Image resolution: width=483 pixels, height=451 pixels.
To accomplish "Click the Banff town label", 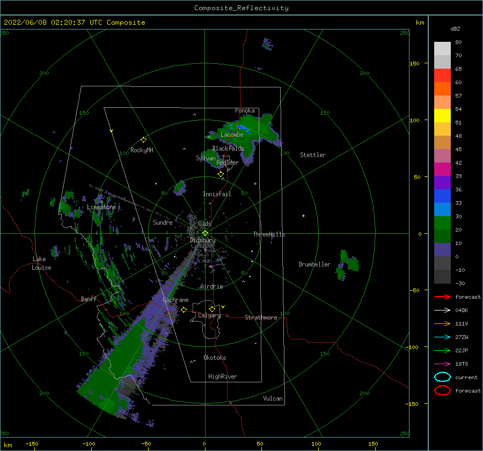I will 89,299.
